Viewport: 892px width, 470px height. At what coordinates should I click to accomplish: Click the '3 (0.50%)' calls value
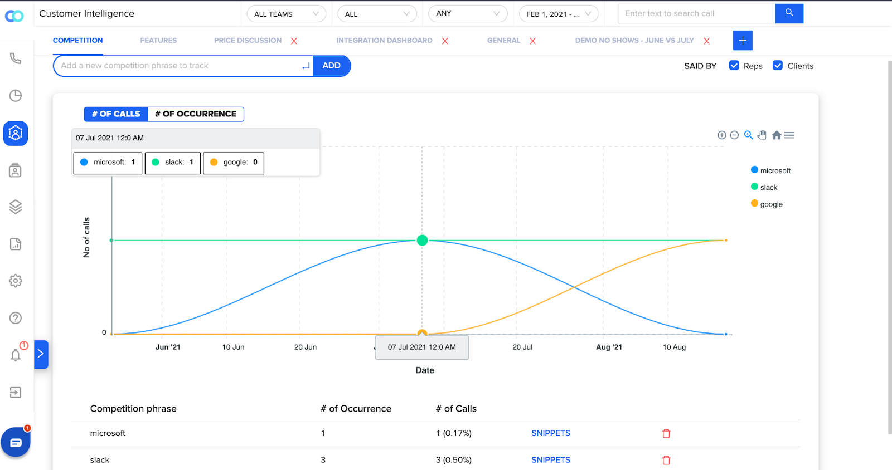[x=454, y=460]
